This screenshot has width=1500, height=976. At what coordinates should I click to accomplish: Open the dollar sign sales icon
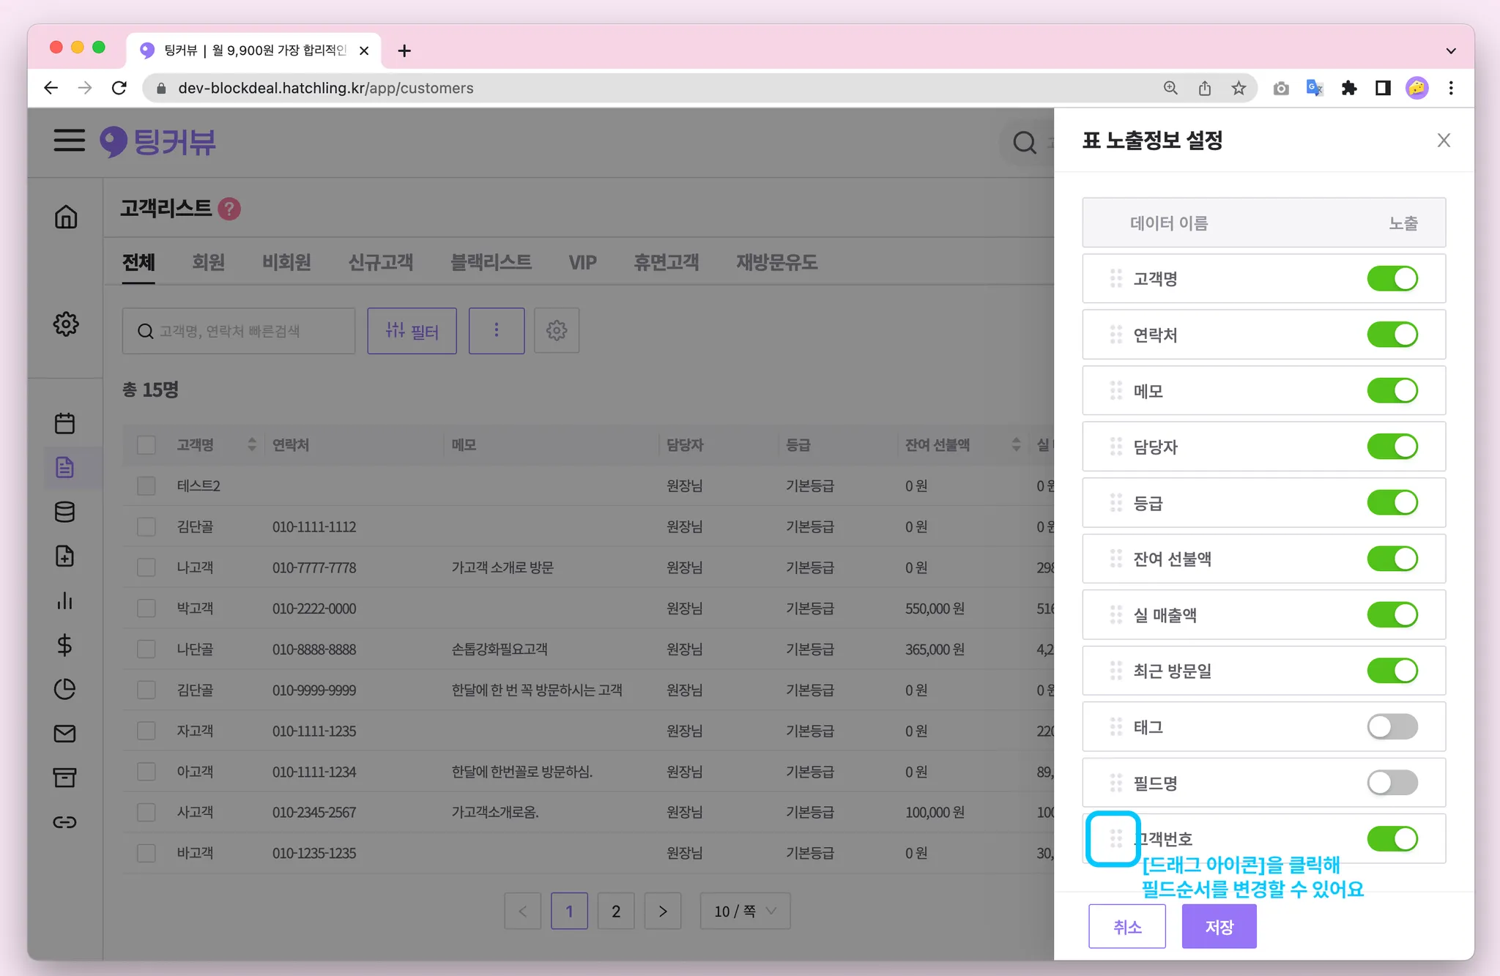(64, 645)
